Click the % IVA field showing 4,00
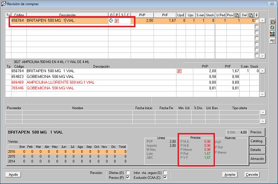This screenshot has width=278, height=184. point(237,132)
